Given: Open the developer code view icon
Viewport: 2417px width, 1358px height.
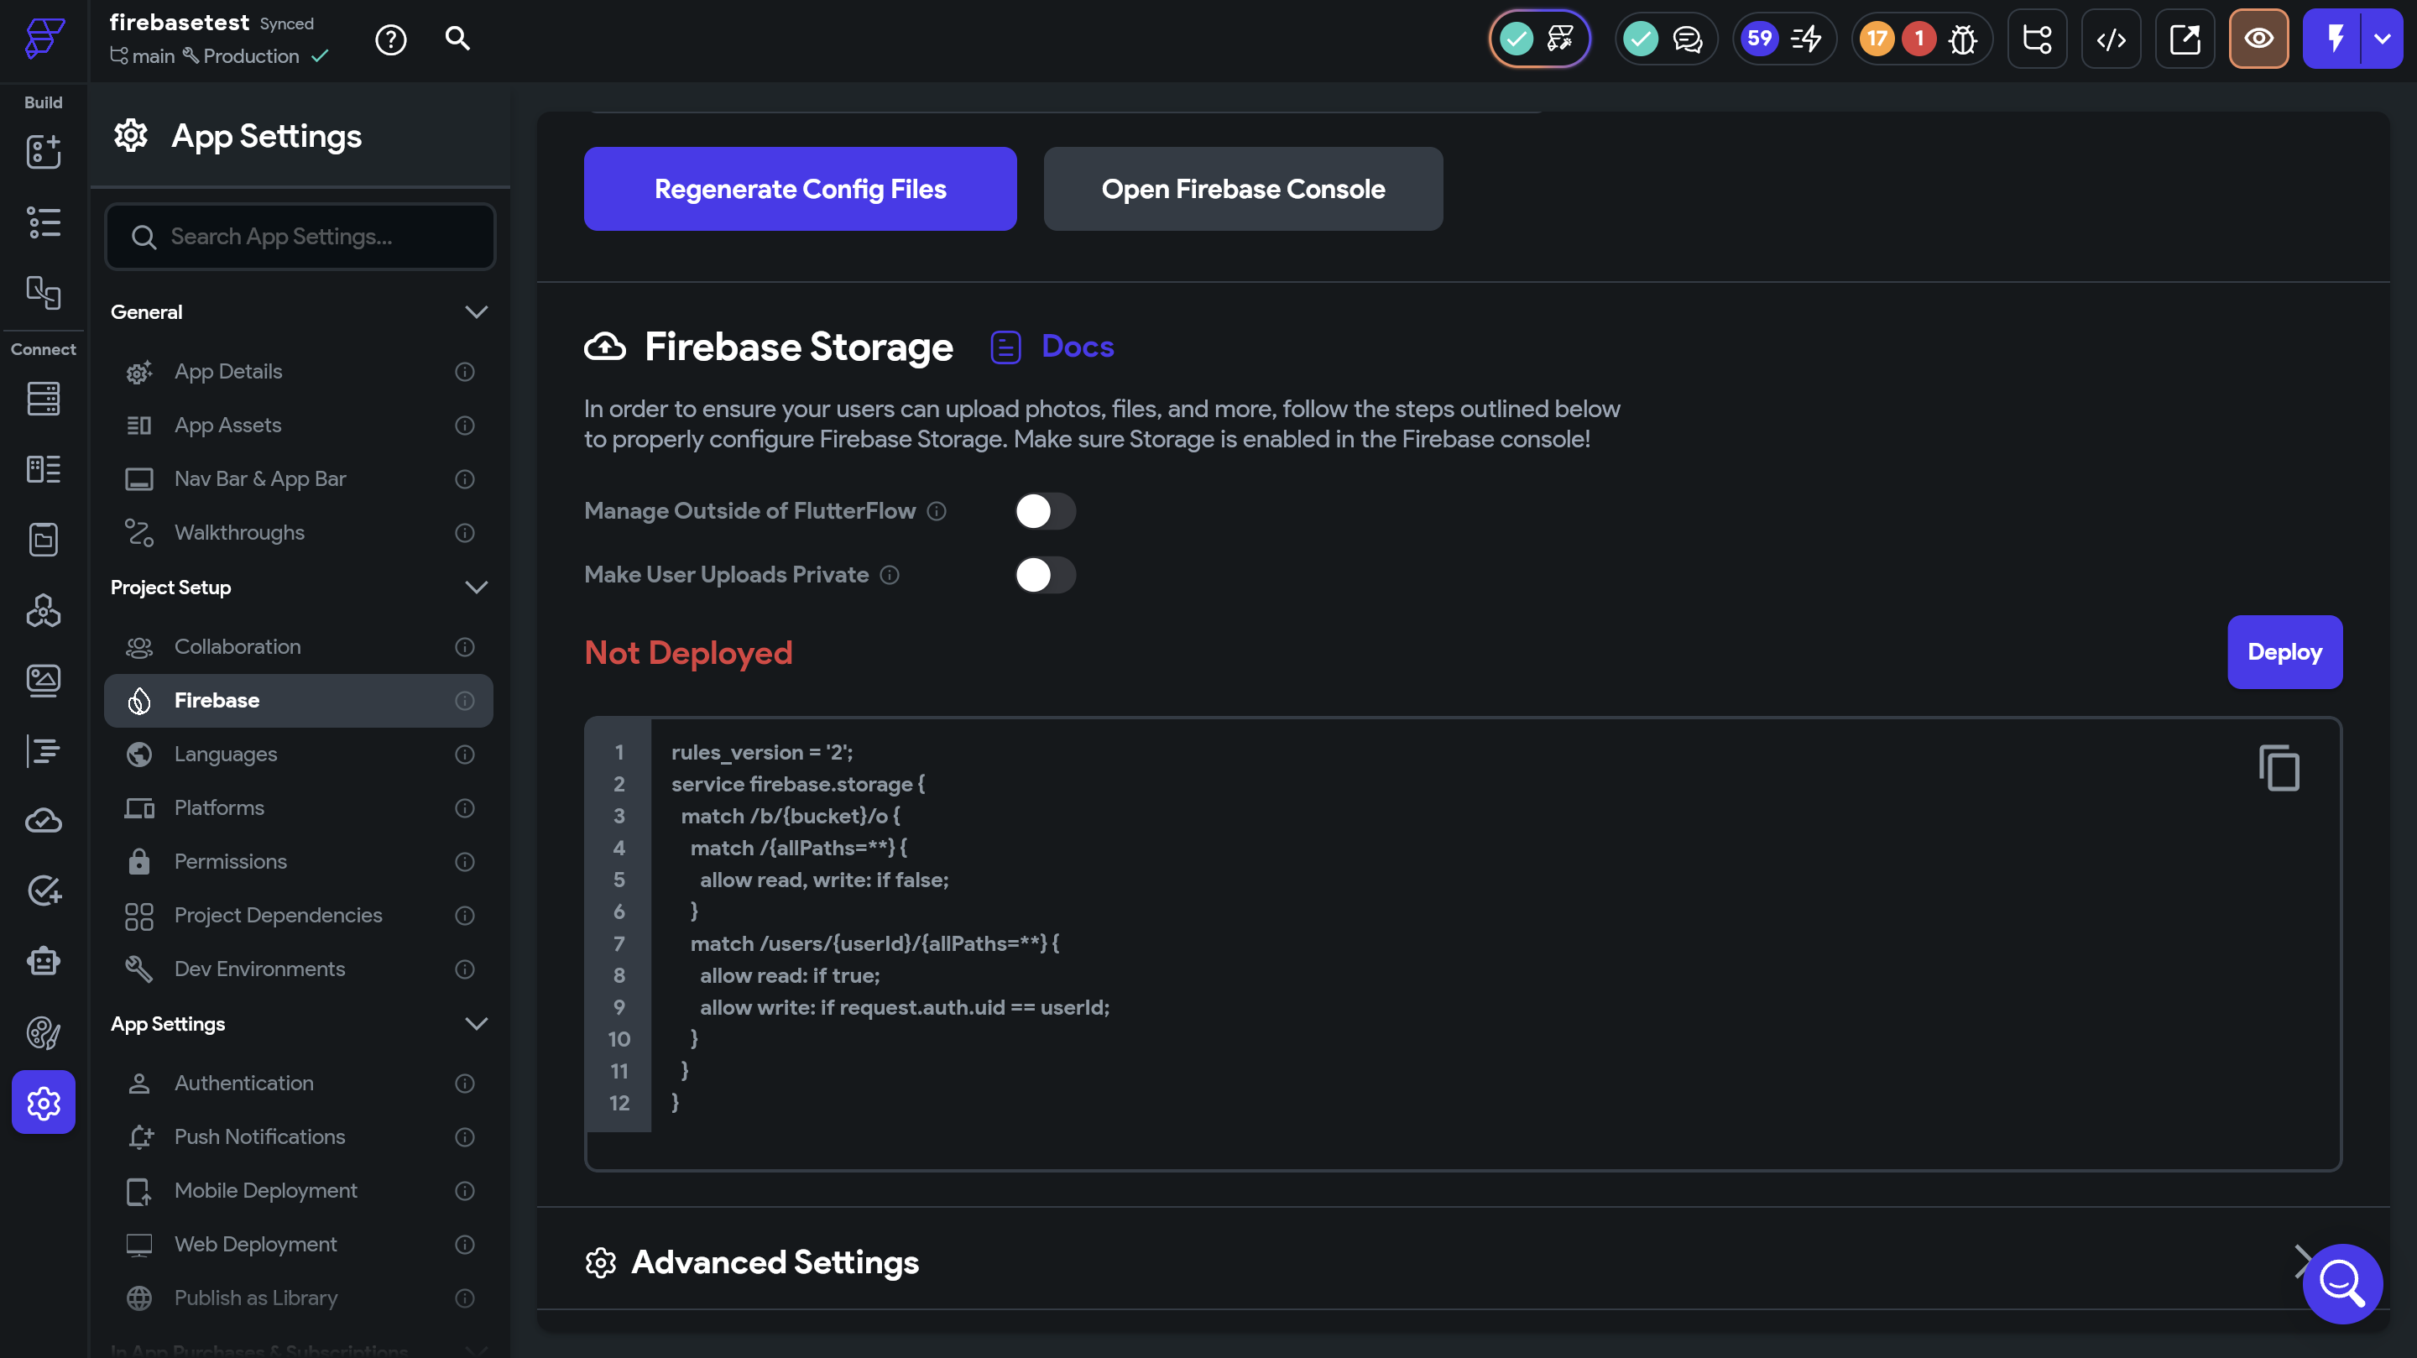Looking at the screenshot, I should [2110, 39].
